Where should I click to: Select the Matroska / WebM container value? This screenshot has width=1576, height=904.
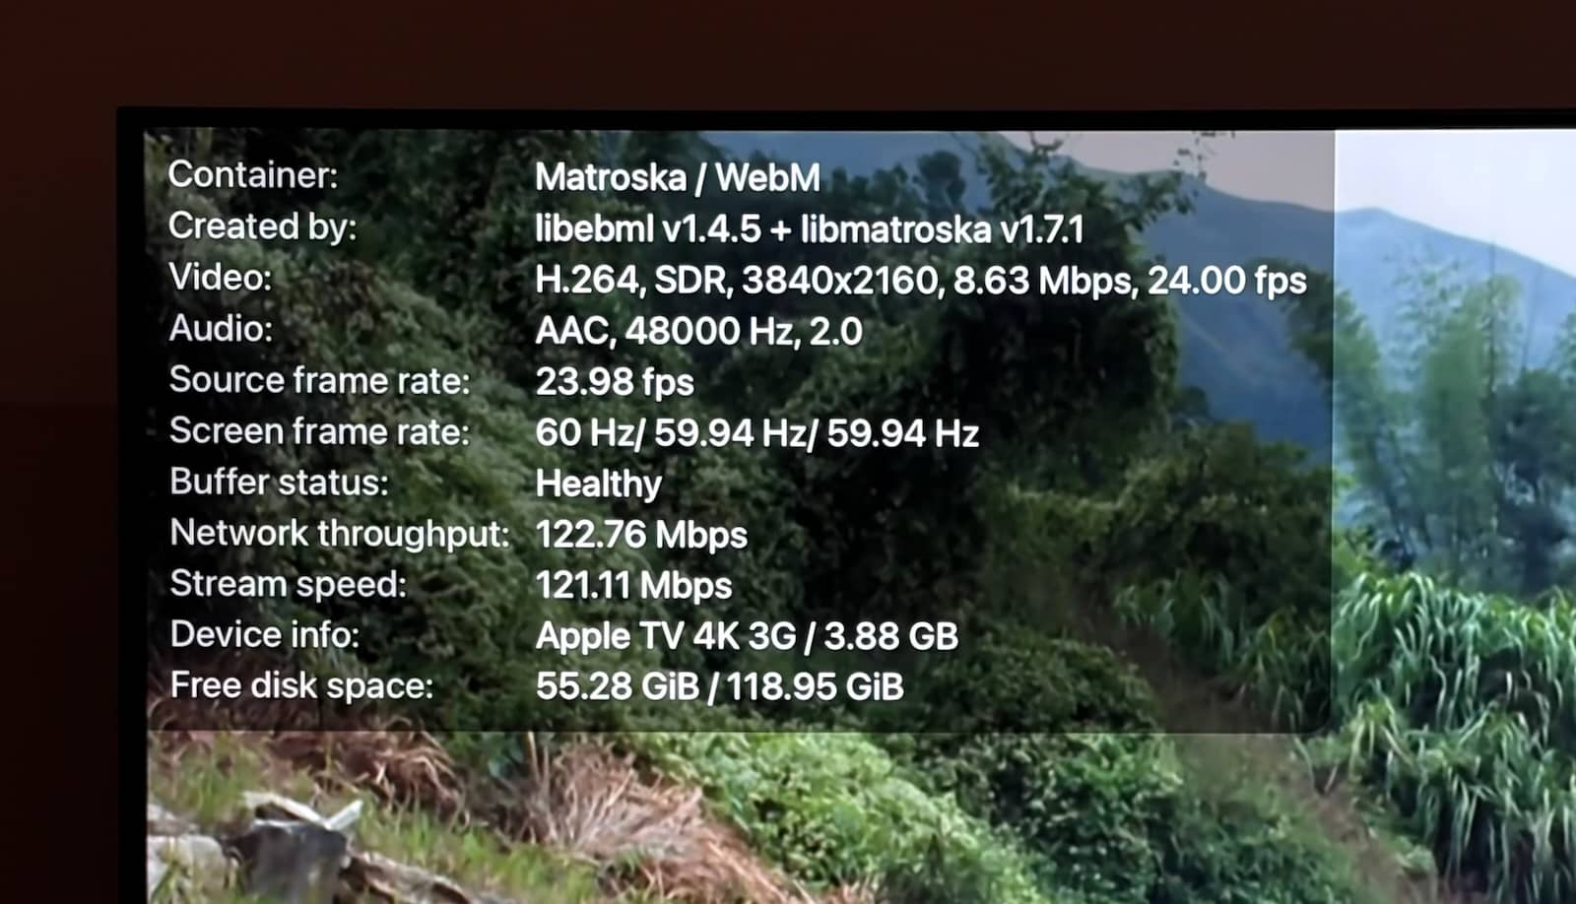pyautogui.click(x=678, y=178)
